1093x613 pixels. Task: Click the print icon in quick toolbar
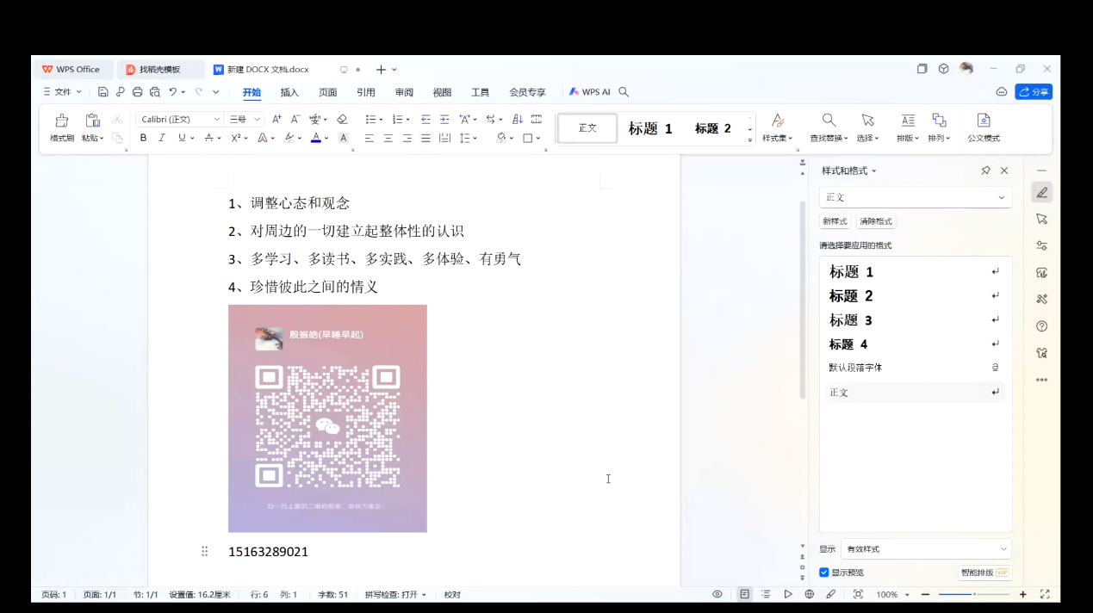click(x=138, y=92)
